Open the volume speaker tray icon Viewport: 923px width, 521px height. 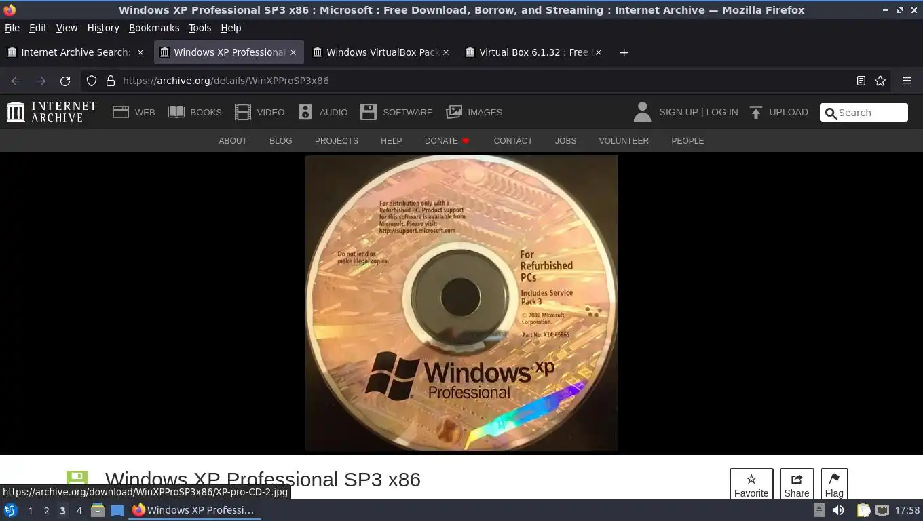click(839, 510)
